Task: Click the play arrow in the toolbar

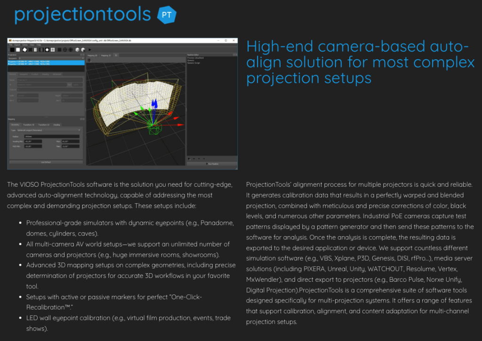Action: point(89,49)
